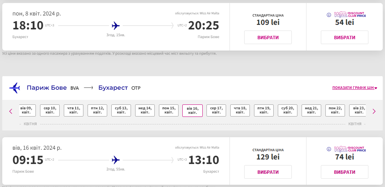The width and height of the screenshot is (385, 187).
Task: Click the info icon beside top Wizz Discount Club price
Action: tap(329, 15)
